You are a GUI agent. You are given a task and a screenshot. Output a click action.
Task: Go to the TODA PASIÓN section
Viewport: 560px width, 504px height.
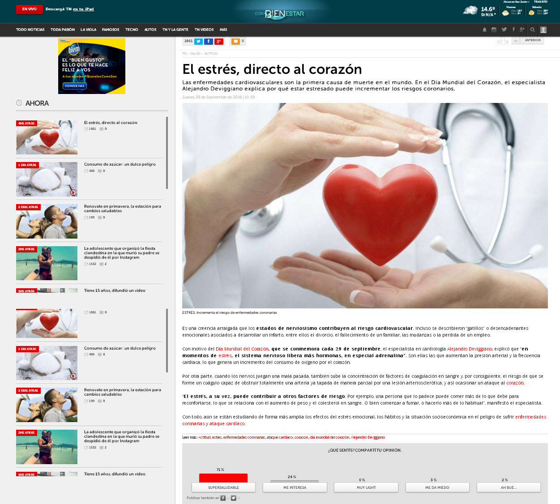pyautogui.click(x=63, y=30)
